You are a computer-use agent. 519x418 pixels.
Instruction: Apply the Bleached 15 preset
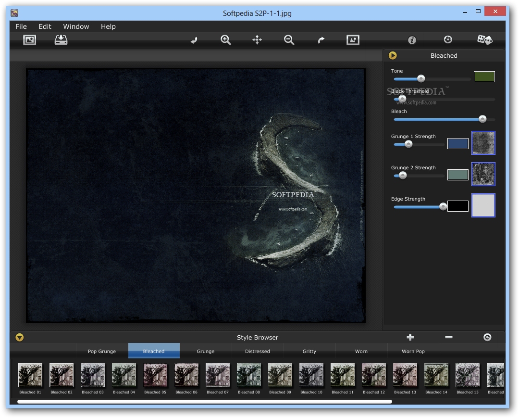(468, 375)
